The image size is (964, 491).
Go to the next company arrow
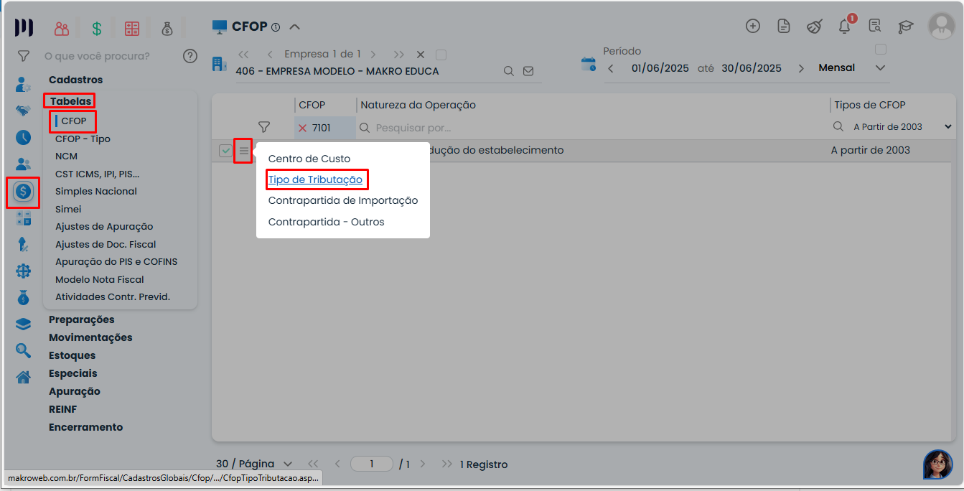[373, 55]
